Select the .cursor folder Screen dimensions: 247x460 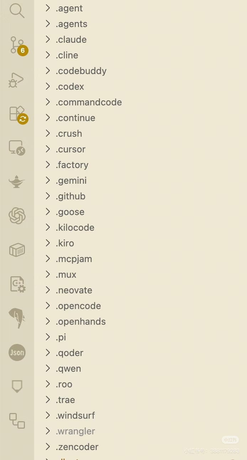click(x=70, y=149)
